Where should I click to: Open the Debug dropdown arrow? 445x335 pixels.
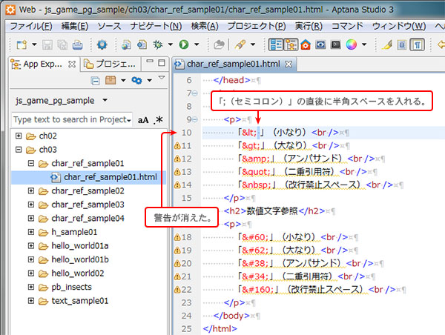[171, 44]
